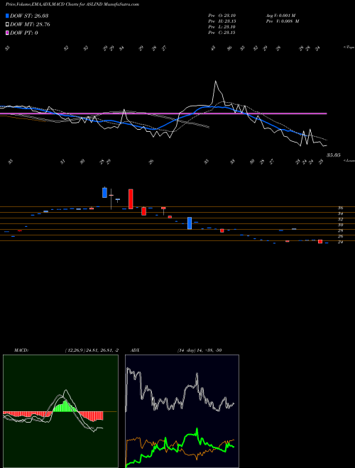The height and width of the screenshot is (468, 355).
Task: Click the chart title mentioning ASLIND MunafaSutra.com
Action: 72,4
